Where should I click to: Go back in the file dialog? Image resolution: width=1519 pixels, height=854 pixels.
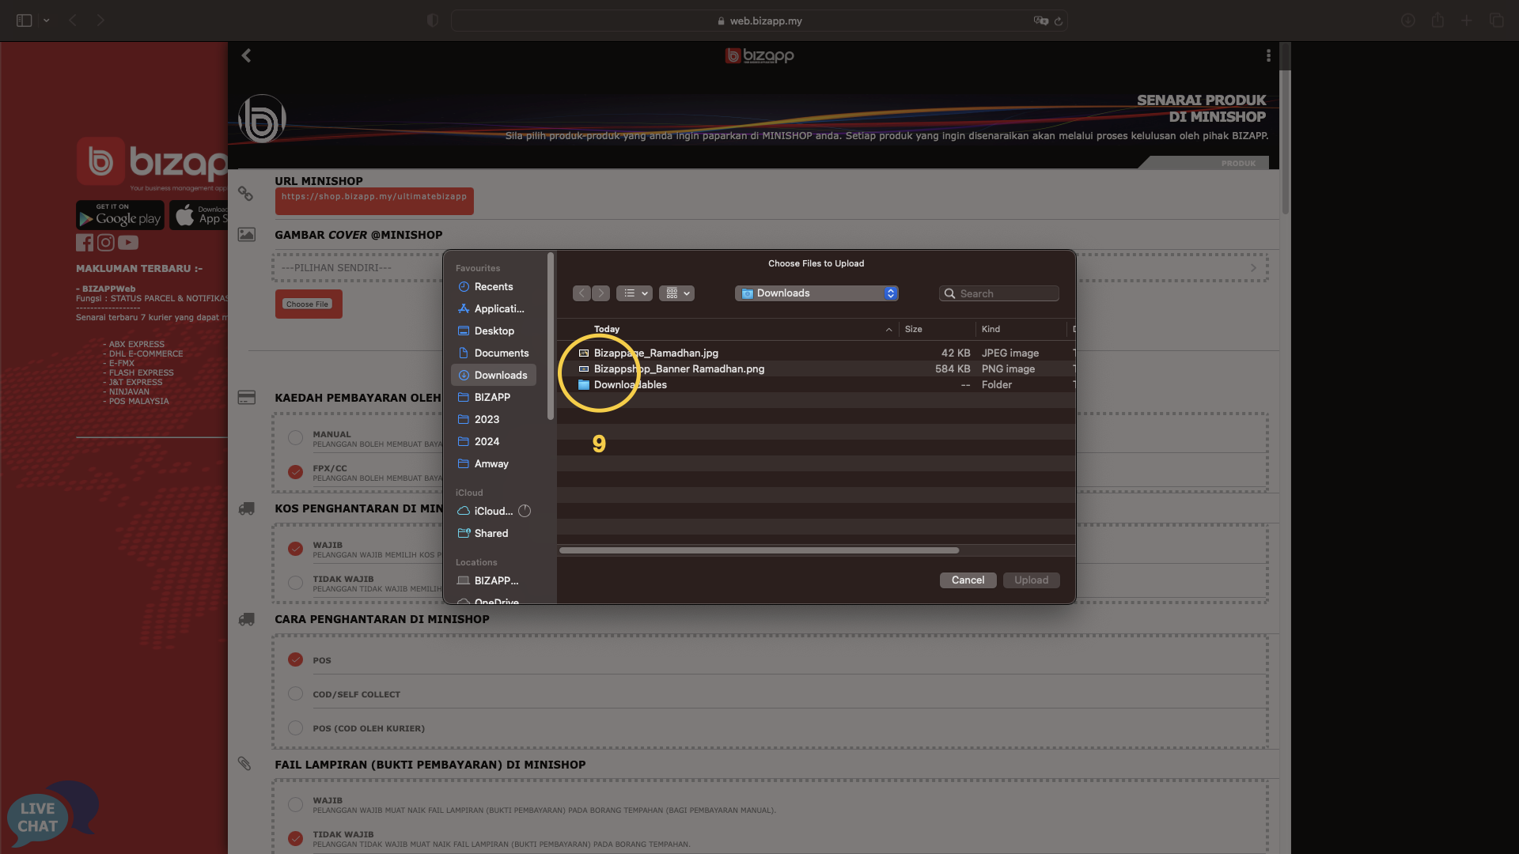pos(581,293)
